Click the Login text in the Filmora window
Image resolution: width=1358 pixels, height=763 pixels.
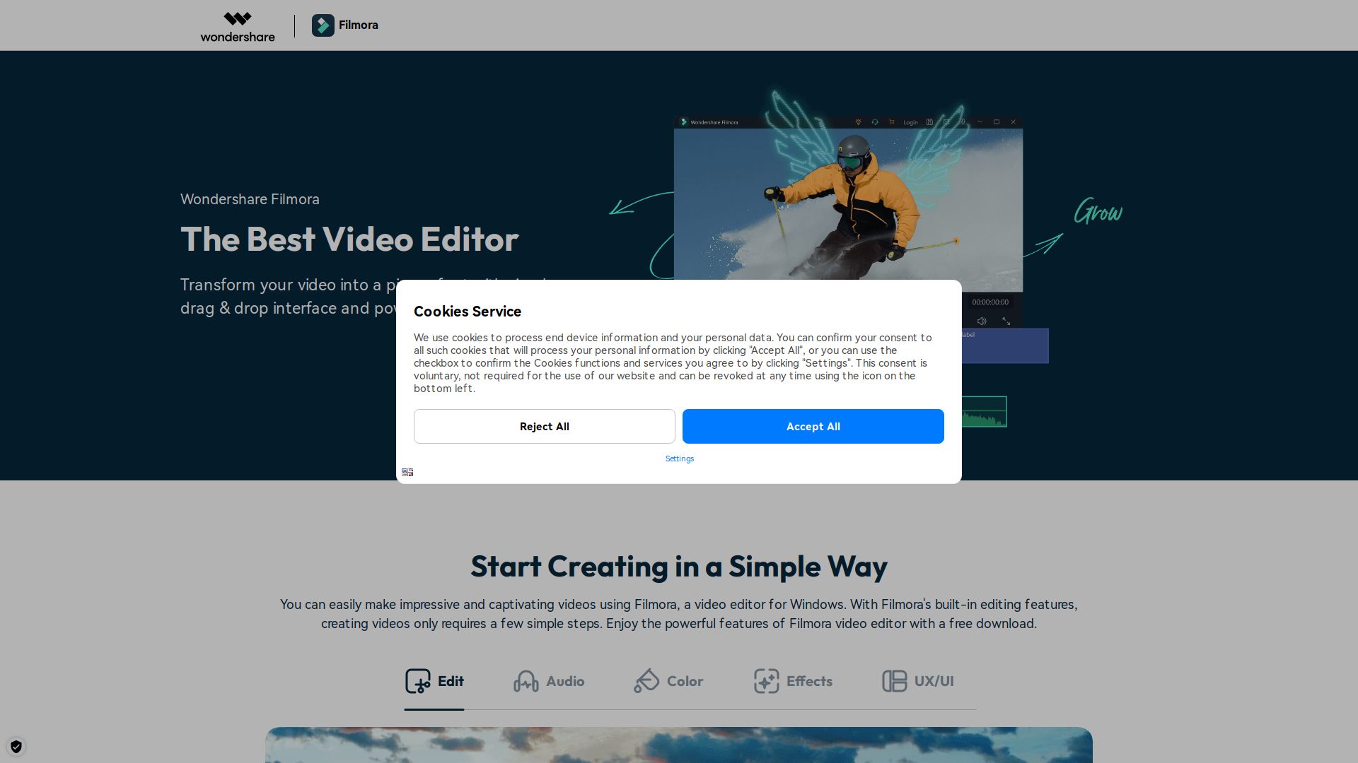click(910, 123)
